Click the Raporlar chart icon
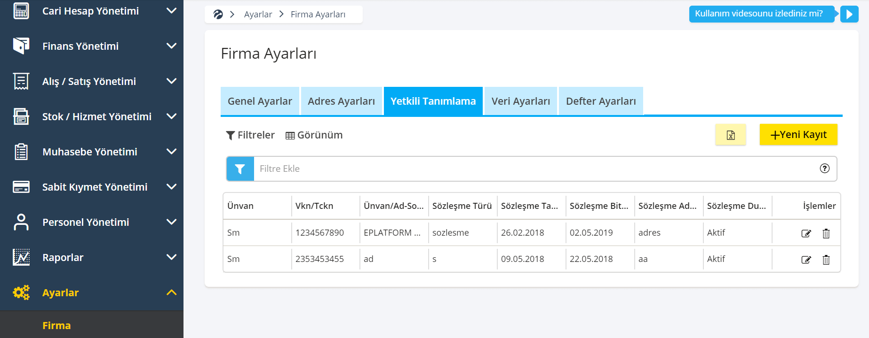 click(21, 257)
